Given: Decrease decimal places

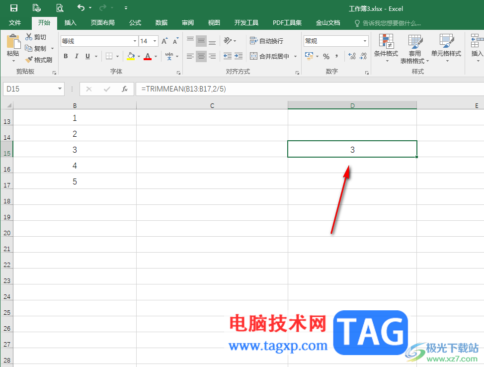Looking at the screenshot, I should pyautogui.click(x=363, y=56).
